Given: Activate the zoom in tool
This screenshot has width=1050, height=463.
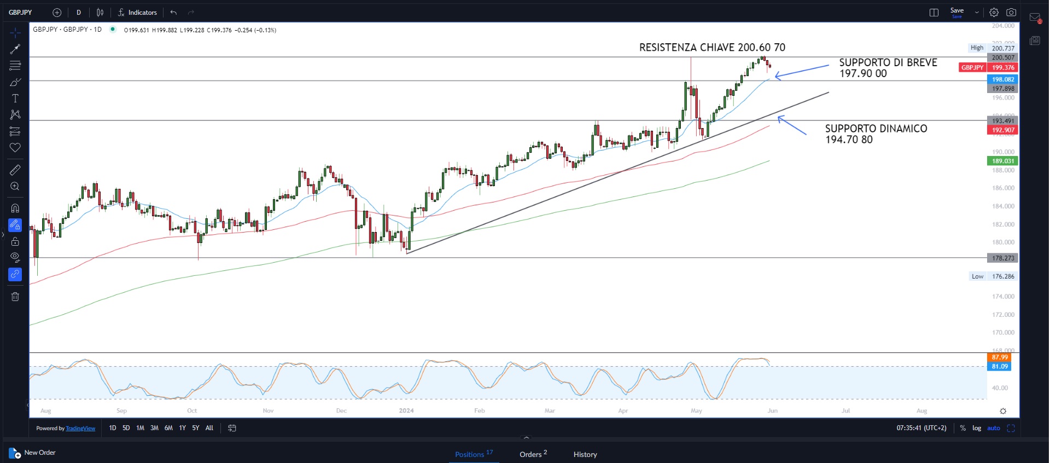Looking at the screenshot, I should click(15, 187).
